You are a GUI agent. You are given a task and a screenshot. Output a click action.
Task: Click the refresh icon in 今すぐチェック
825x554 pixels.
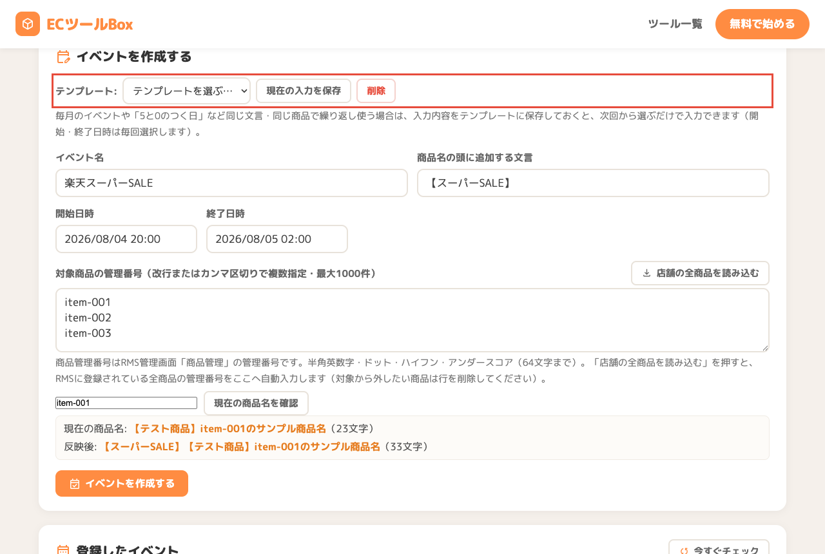point(684,551)
